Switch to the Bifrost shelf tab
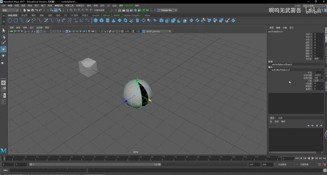 [106, 15]
